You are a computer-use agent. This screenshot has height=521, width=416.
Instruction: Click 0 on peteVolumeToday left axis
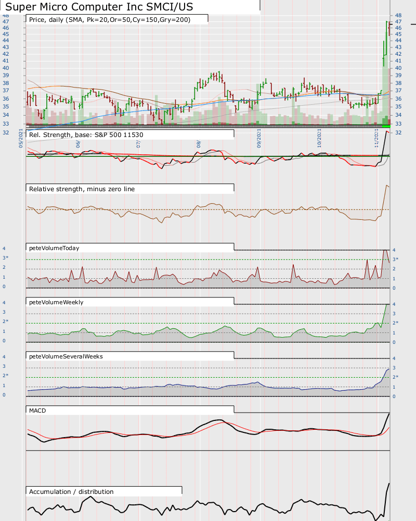(4, 287)
